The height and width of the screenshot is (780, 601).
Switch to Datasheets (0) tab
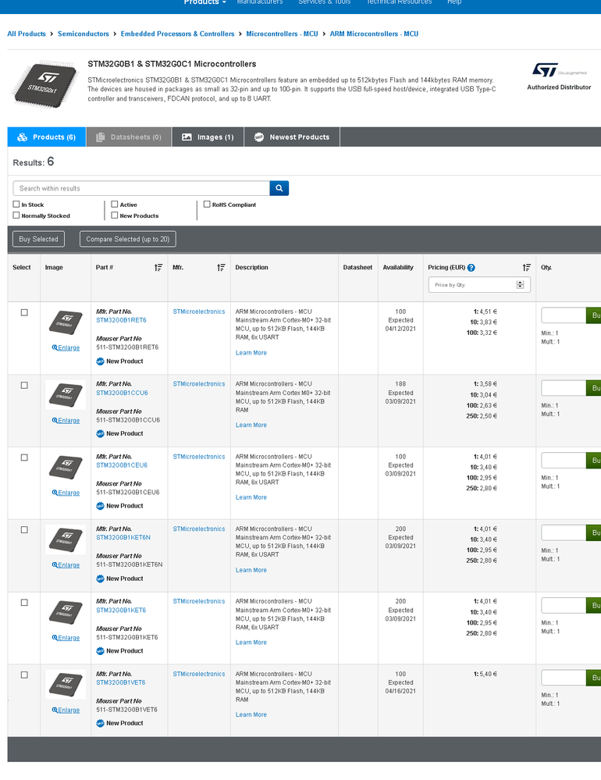129,137
